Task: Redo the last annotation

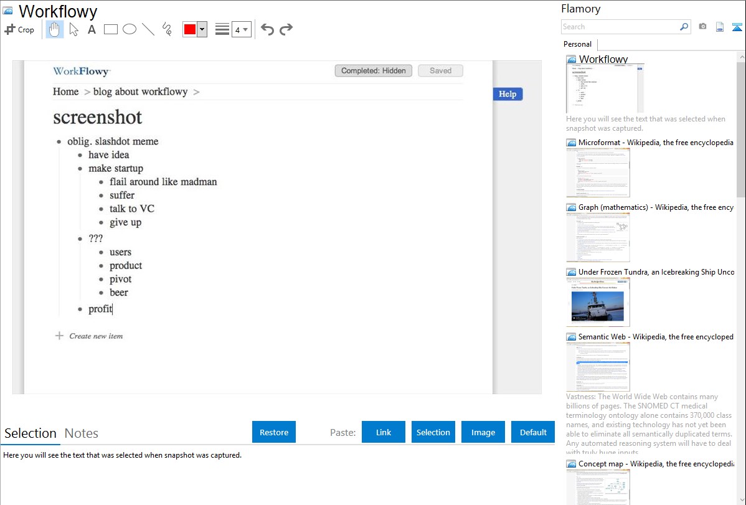Action: click(286, 29)
